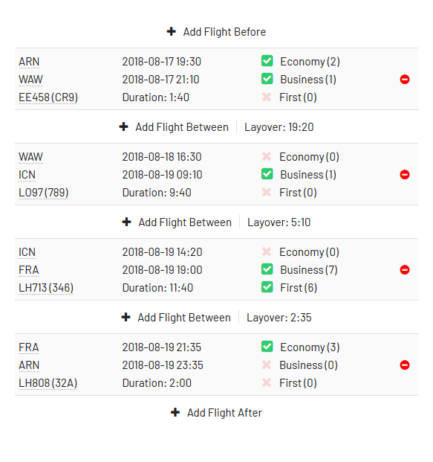Click plus icon beside Add Flight After

175,412
